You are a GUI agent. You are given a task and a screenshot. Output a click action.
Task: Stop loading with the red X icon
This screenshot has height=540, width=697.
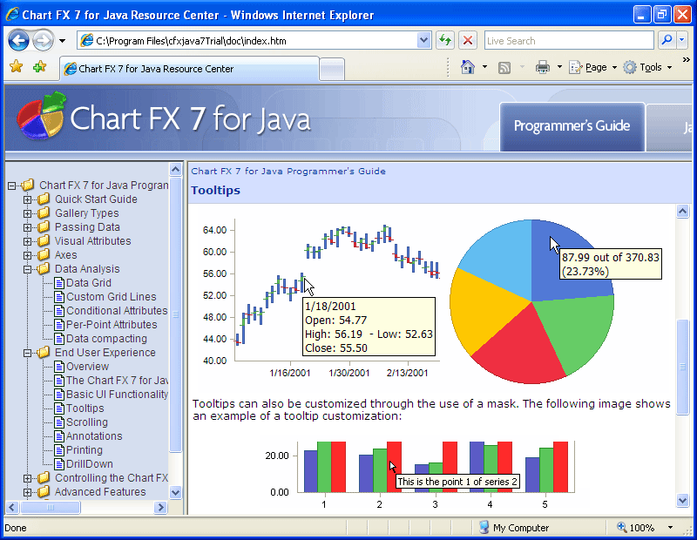point(468,41)
